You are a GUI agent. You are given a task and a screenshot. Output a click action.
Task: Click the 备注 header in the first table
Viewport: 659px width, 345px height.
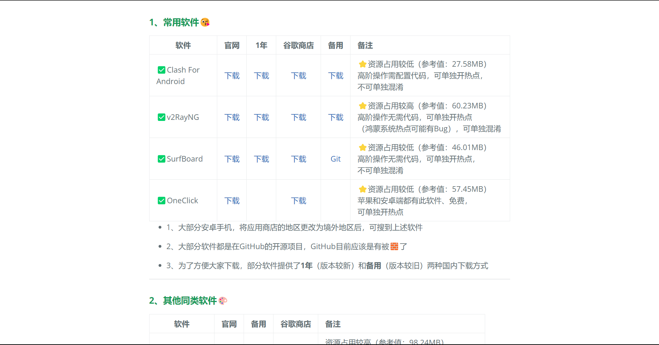point(365,45)
